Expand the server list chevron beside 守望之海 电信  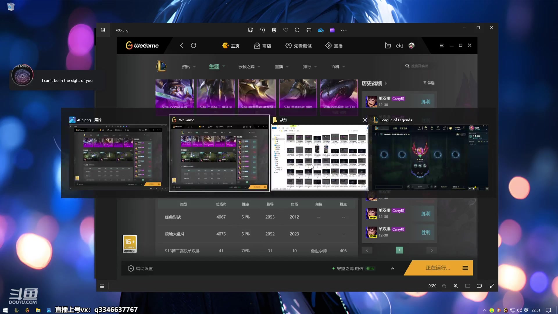393,268
